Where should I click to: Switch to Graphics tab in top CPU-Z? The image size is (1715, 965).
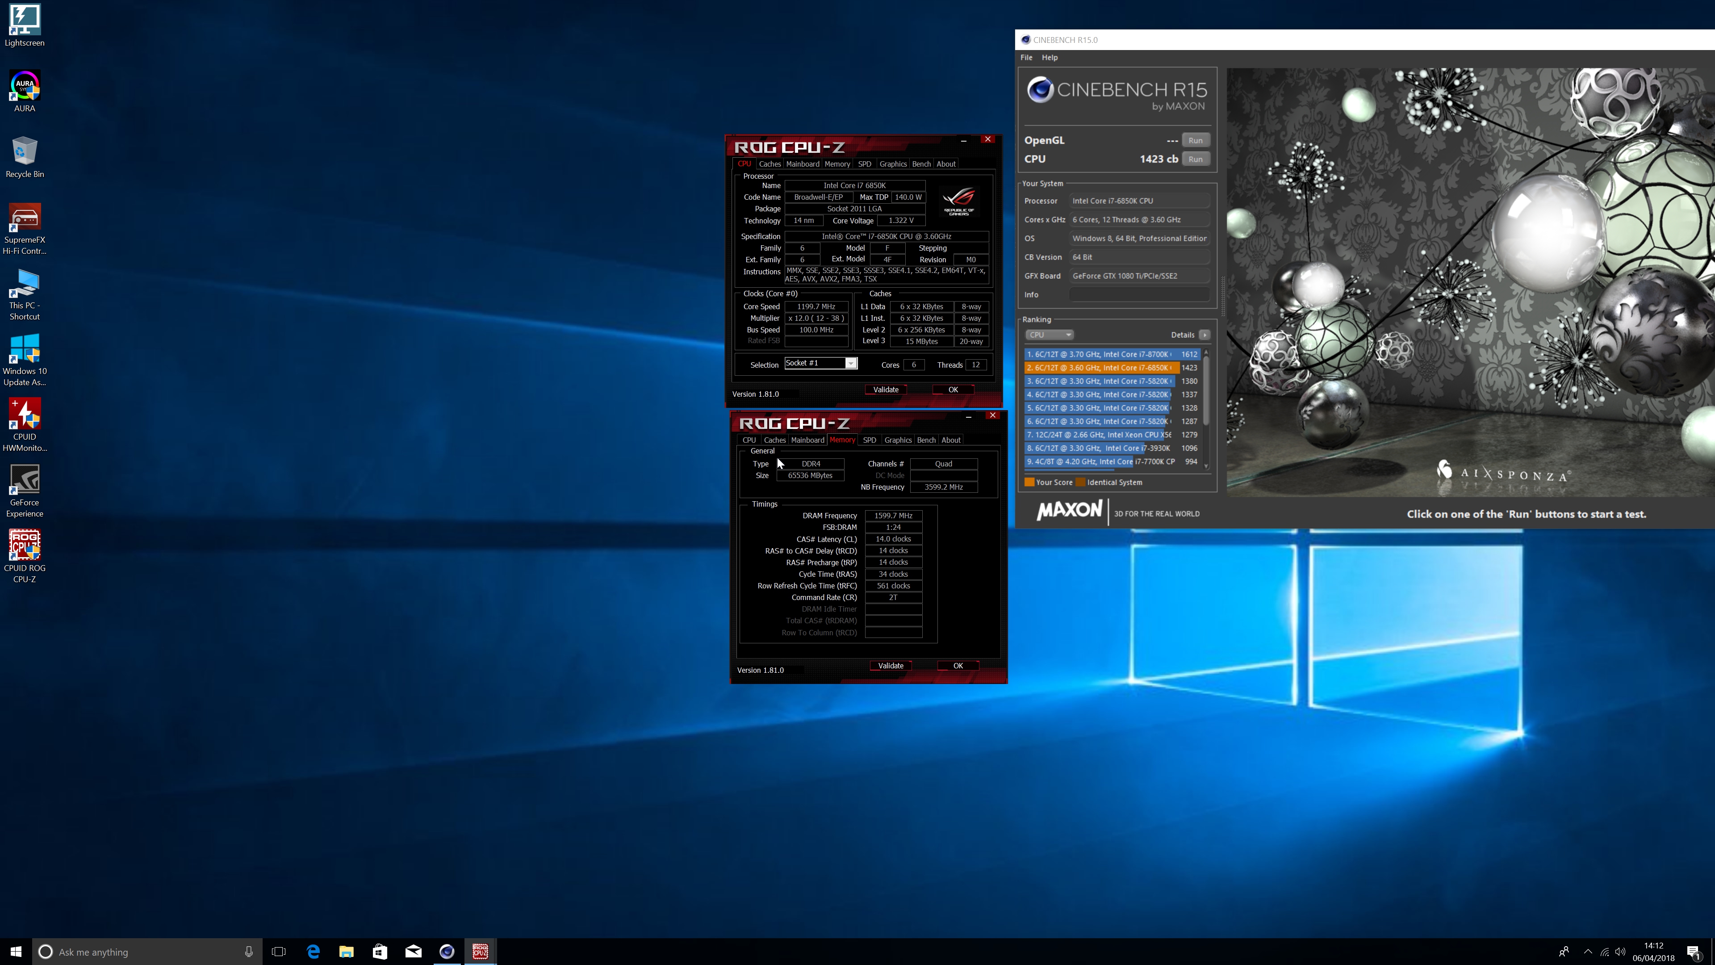click(893, 164)
